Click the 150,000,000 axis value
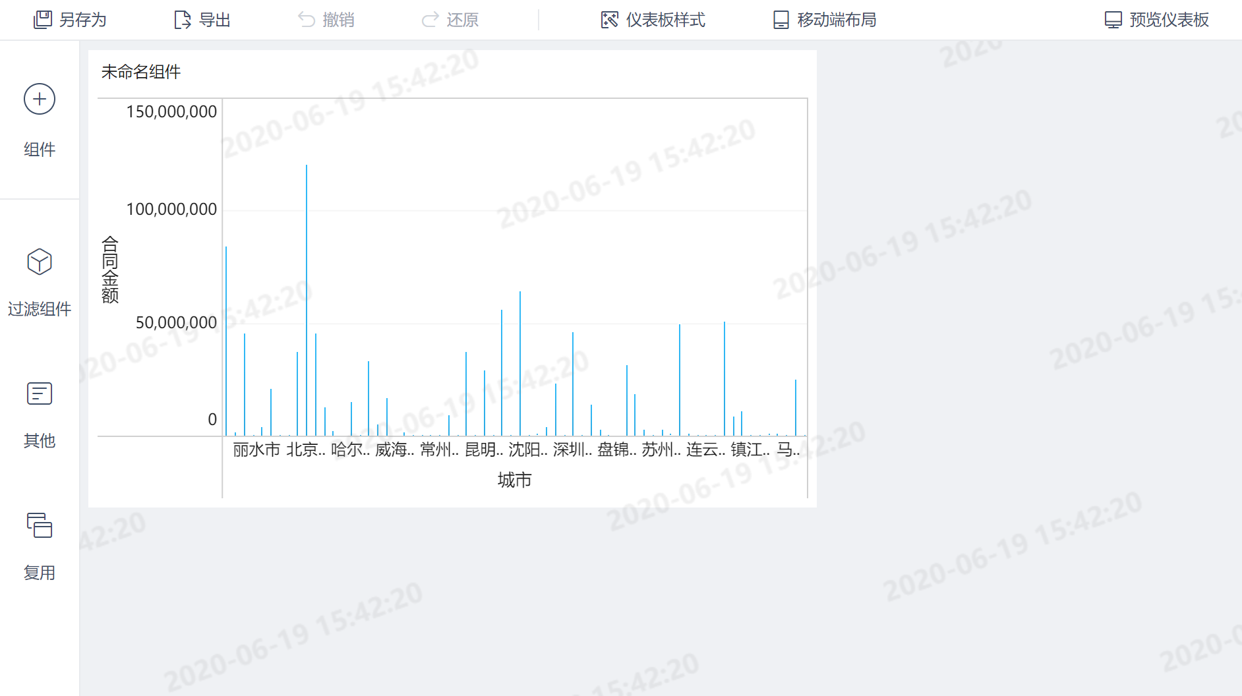1242x696 pixels. point(171,111)
